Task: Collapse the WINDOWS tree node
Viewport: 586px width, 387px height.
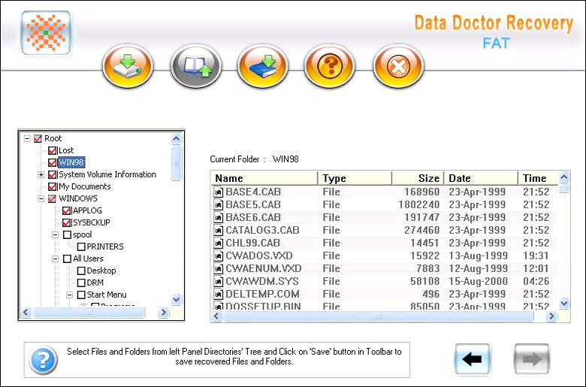Action: pos(41,198)
